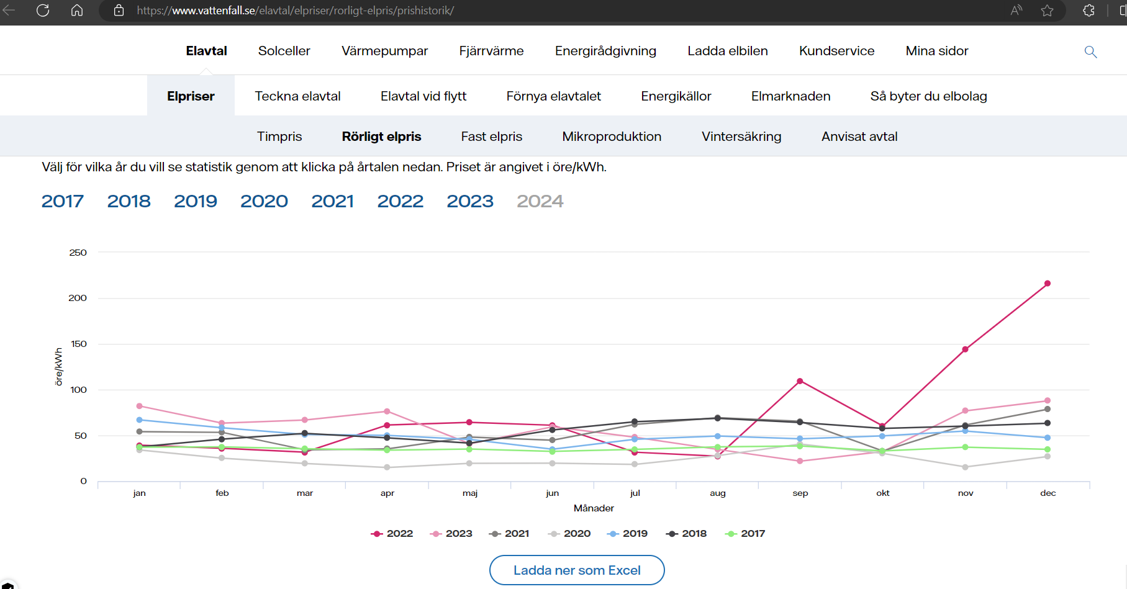Add page to favorites star icon
Viewport: 1127px width, 589px height.
[x=1048, y=10]
